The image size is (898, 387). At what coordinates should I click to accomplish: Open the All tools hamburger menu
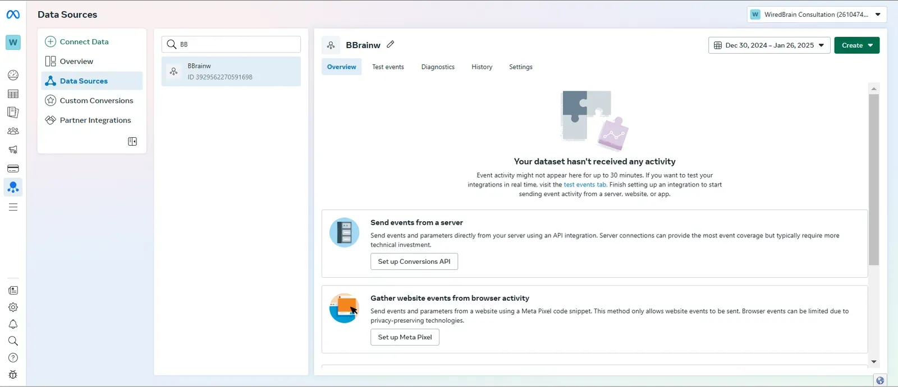pyautogui.click(x=13, y=207)
